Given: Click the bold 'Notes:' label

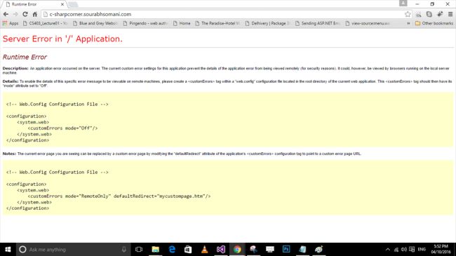Looking at the screenshot, I should 9,154.
